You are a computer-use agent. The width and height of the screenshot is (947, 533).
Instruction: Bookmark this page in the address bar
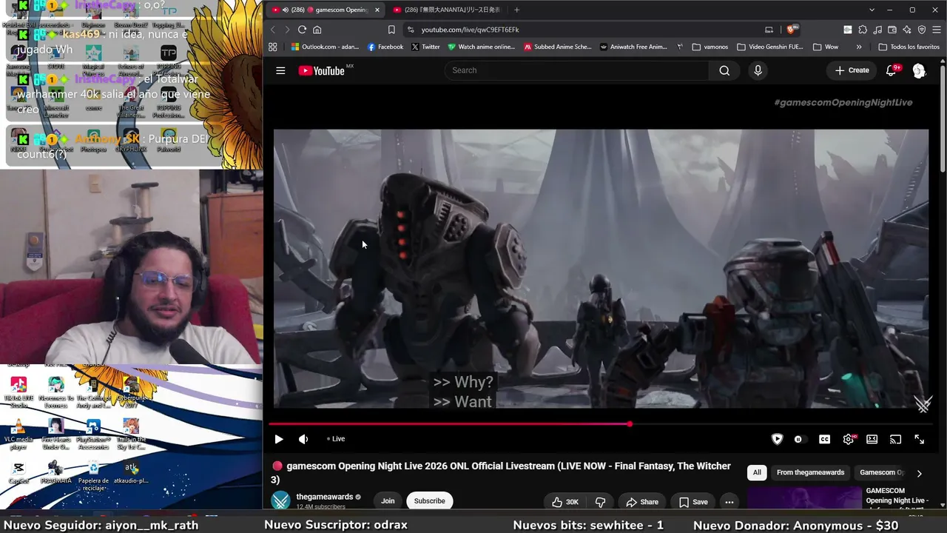[x=391, y=30]
